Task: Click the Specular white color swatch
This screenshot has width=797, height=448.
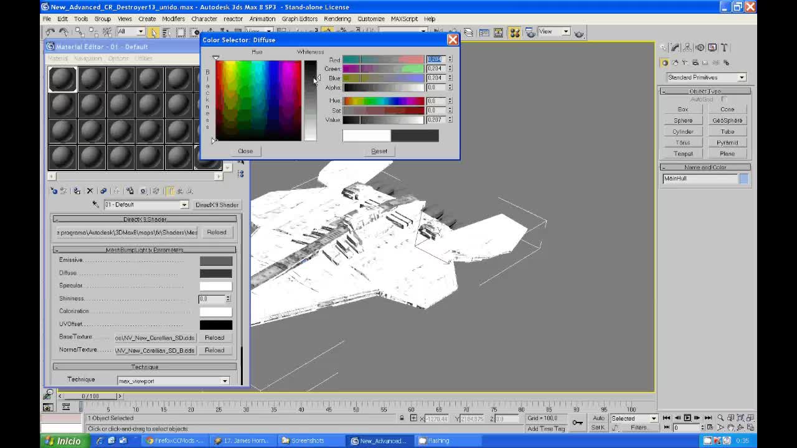Action: click(215, 286)
